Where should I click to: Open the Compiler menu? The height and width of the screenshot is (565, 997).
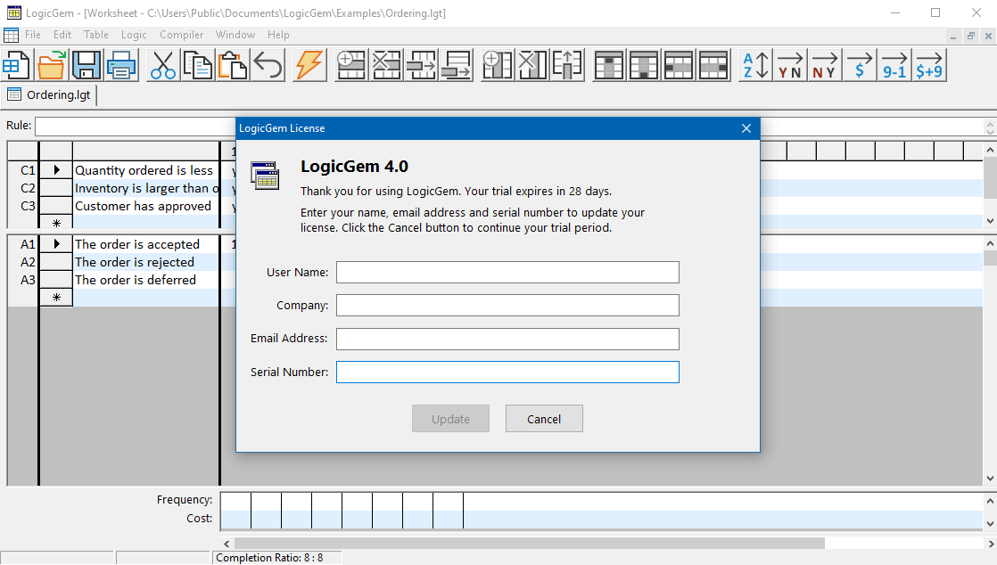click(181, 35)
